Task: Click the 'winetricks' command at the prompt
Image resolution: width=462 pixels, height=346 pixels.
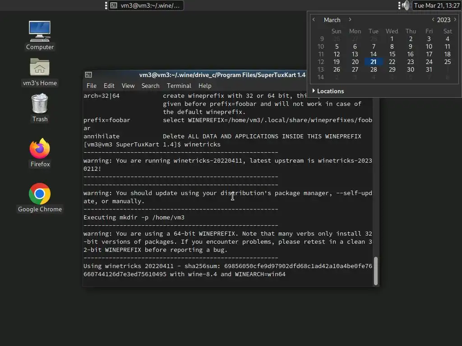Action: click(202, 145)
